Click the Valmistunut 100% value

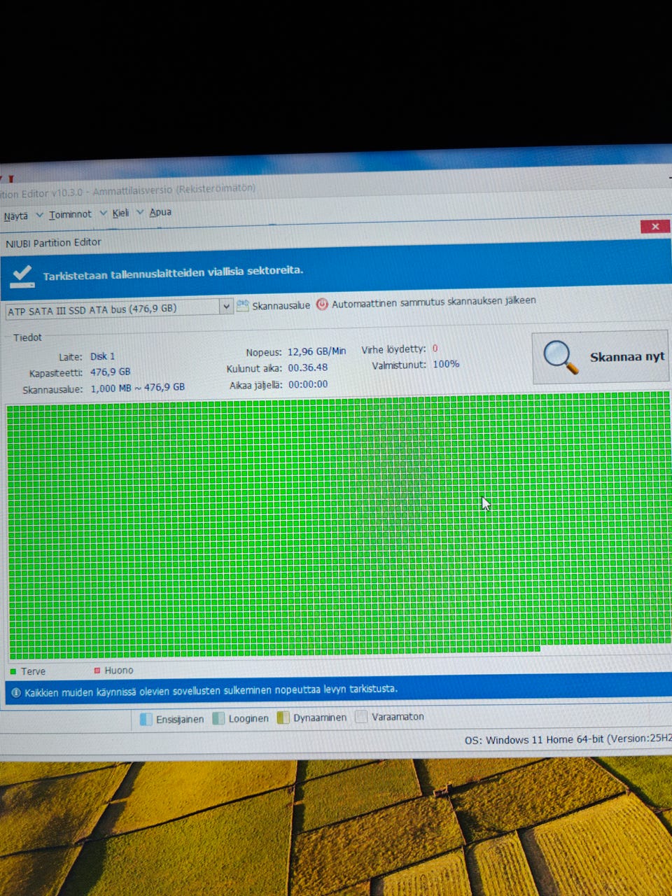pos(446,364)
